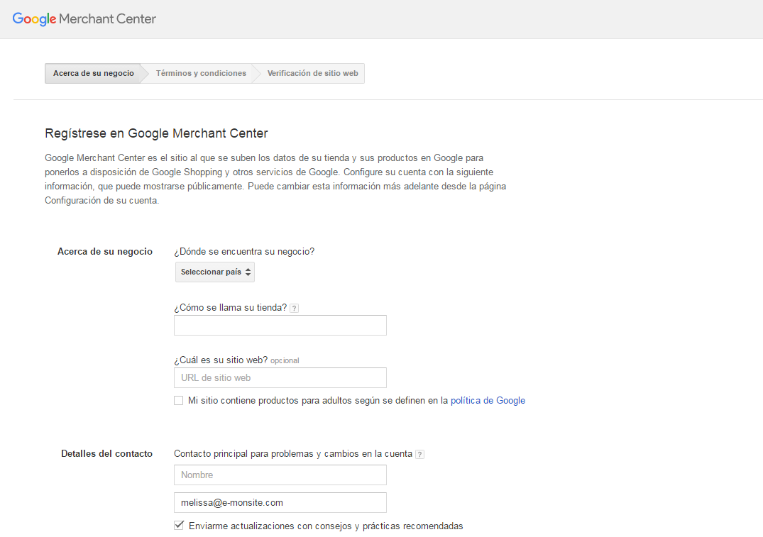
Task: Click the melissa@e-monsite.com email field
Action: tap(280, 502)
